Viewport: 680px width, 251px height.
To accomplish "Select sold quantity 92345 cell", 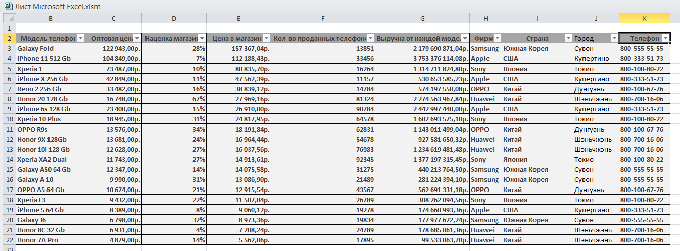I will (323, 159).
